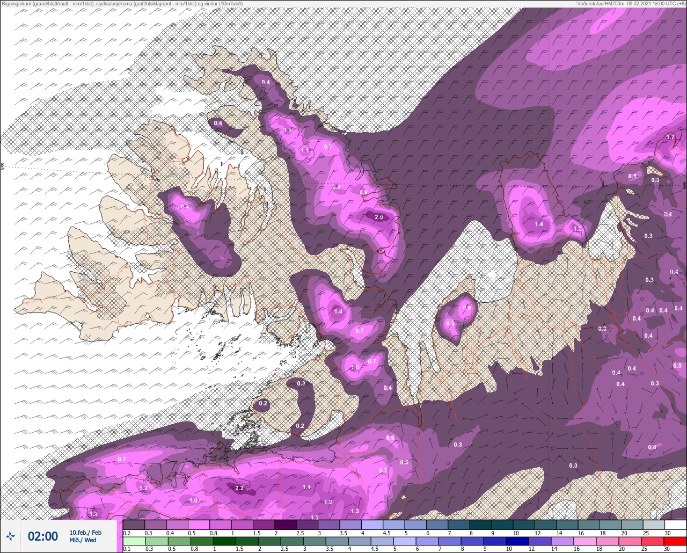Click the 2.2 precipitation value on the map
Image resolution: width=687 pixels, height=553 pixels.
(x=239, y=488)
